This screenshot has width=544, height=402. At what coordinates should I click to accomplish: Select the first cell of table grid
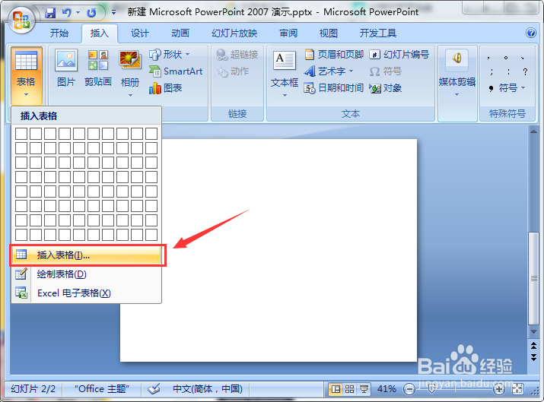coord(21,134)
